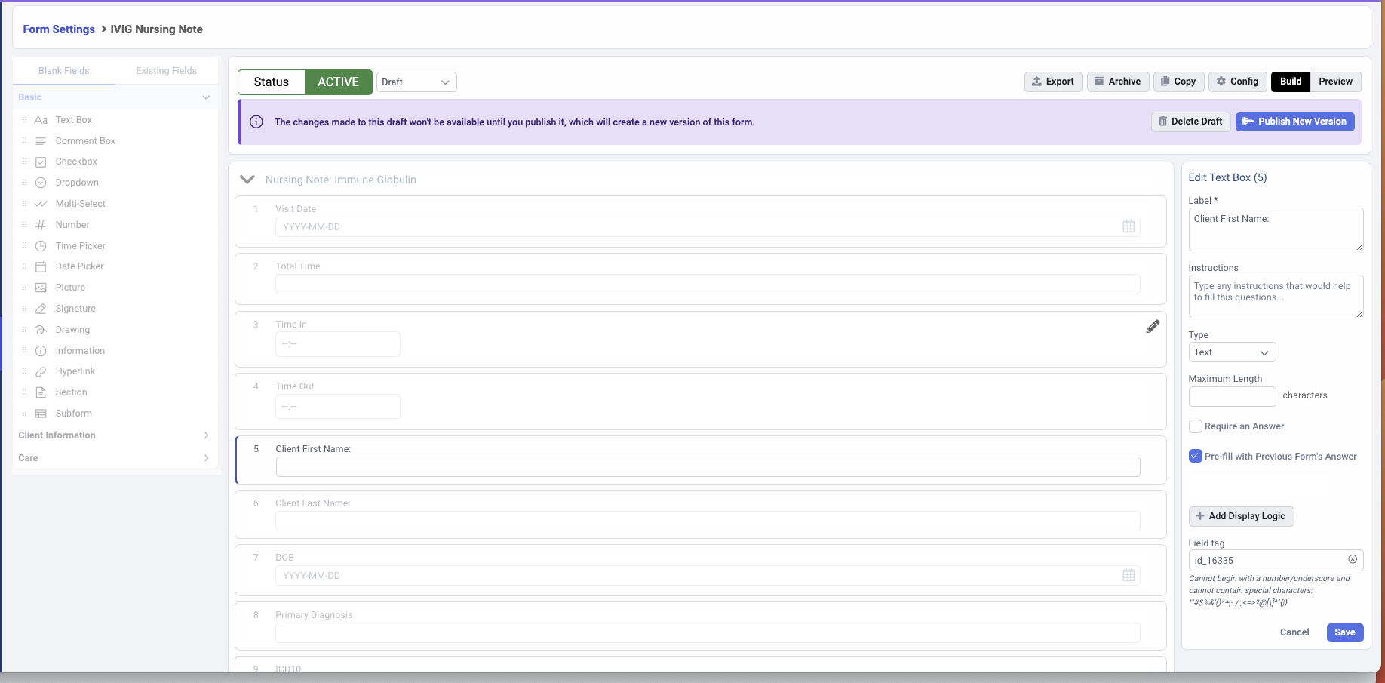
Task: Click the ACTIVE status button
Action: pyautogui.click(x=338, y=82)
